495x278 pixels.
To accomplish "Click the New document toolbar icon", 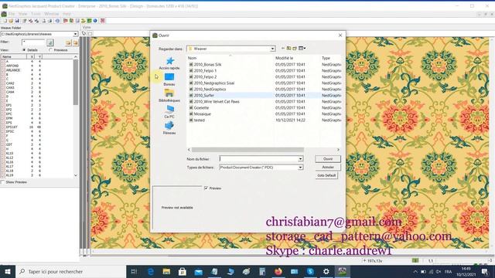I will (5, 21).
